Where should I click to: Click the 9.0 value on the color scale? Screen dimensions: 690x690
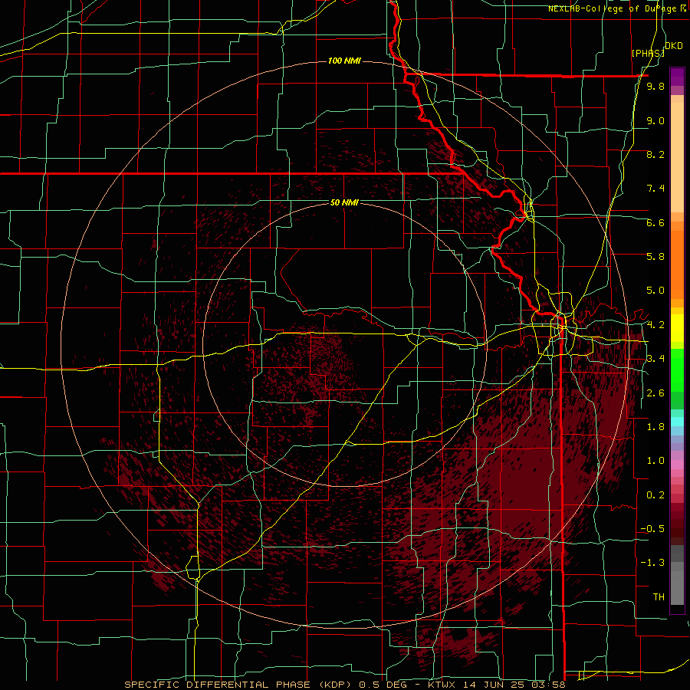pyautogui.click(x=655, y=120)
